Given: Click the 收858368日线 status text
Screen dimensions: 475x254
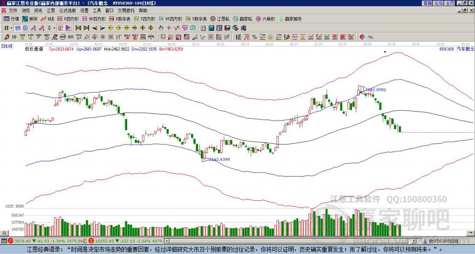Looking at the screenshot, I should point(443,241).
